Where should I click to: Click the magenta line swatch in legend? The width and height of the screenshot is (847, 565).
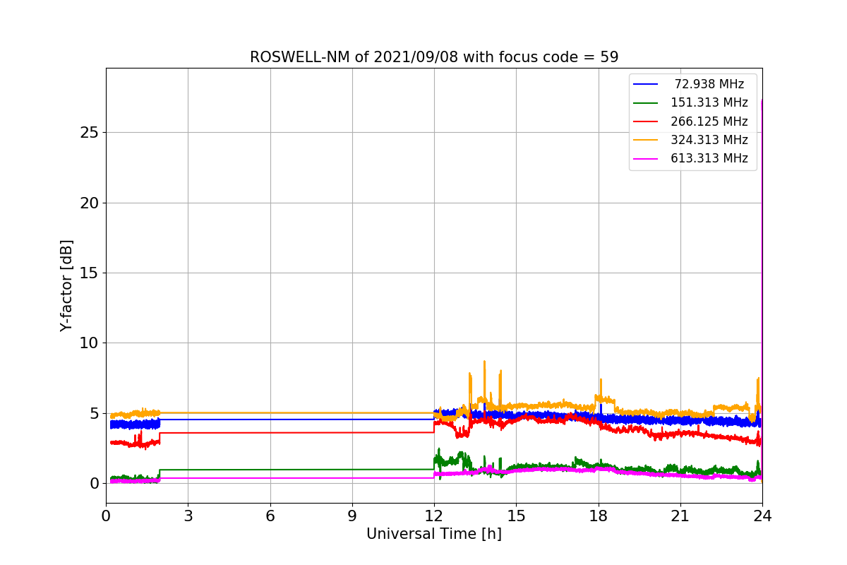tap(646, 159)
